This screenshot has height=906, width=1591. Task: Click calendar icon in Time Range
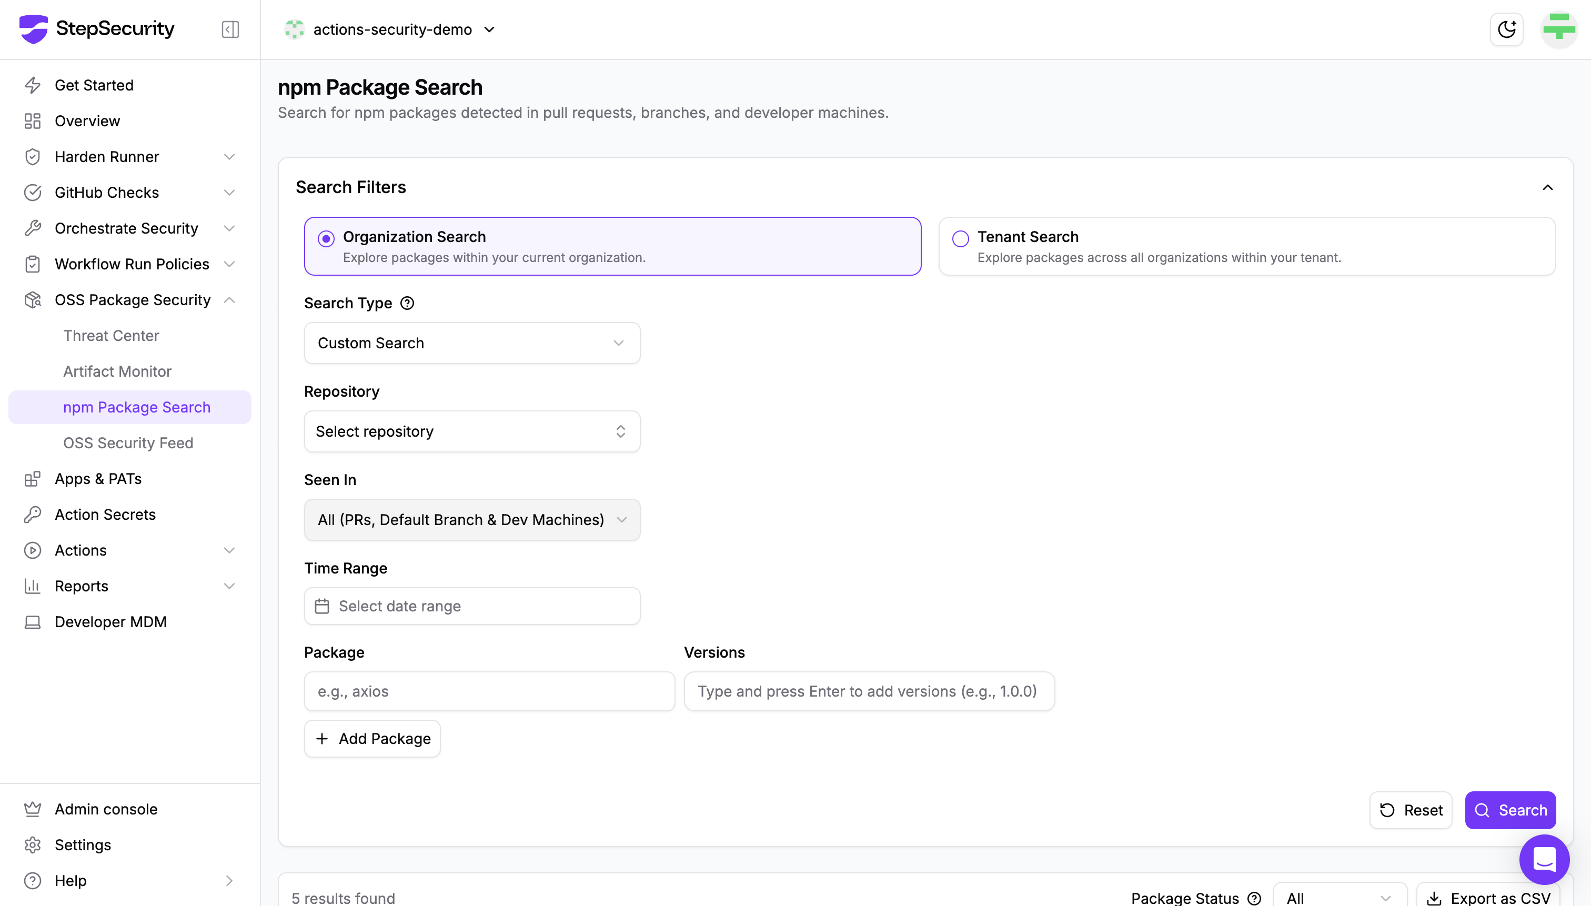pos(321,606)
